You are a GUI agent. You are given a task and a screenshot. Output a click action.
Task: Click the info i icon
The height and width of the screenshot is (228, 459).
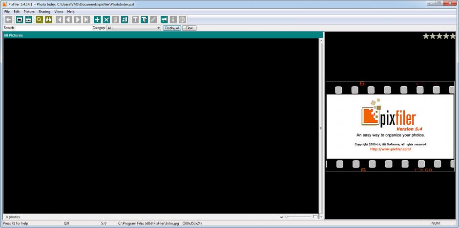pos(173,19)
